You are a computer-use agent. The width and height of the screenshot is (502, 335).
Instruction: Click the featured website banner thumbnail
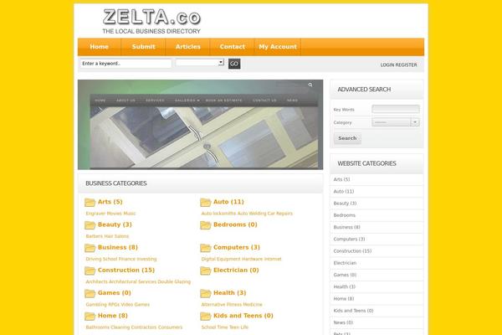pyautogui.click(x=201, y=125)
